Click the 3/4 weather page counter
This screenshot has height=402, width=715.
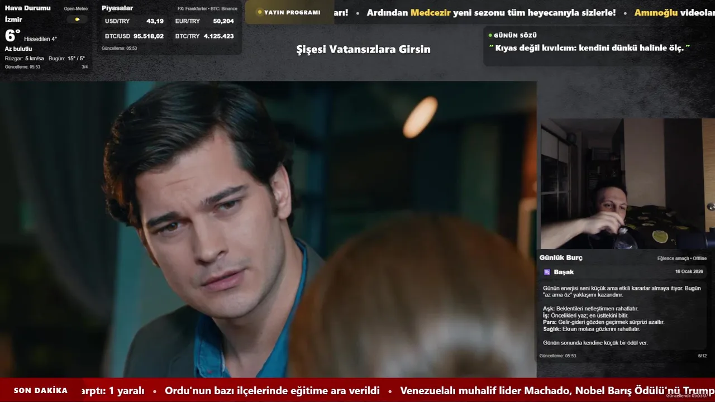85,67
